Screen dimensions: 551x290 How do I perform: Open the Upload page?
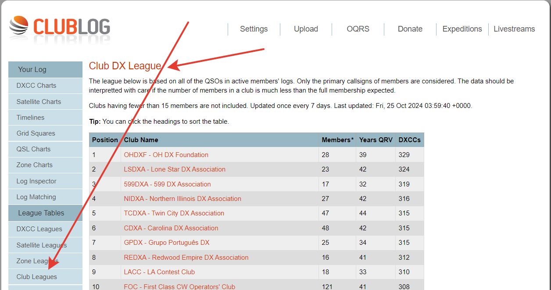tap(306, 29)
